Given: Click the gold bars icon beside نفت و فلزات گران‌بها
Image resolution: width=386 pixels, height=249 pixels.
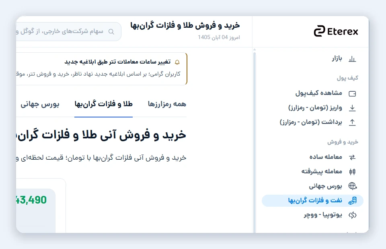Looking at the screenshot, I should click(x=353, y=200).
